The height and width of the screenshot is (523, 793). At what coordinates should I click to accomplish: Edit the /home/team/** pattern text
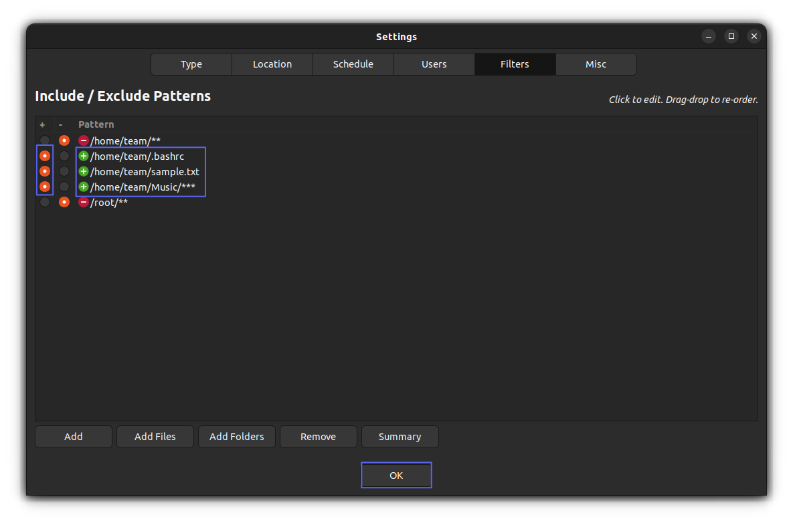[x=125, y=141]
